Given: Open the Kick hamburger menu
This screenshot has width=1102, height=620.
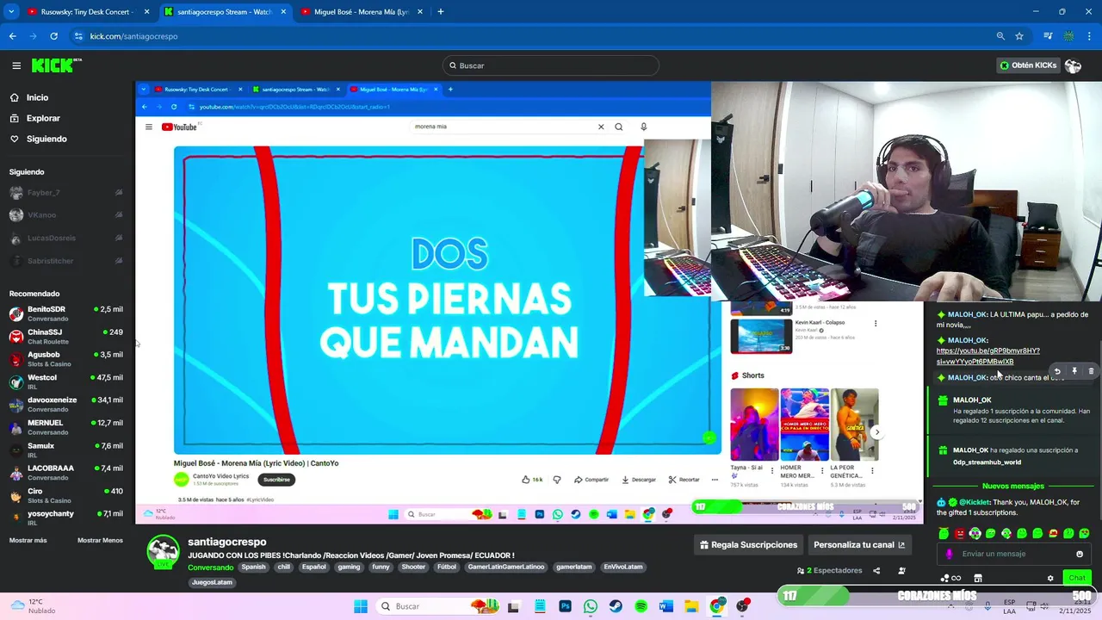Looking at the screenshot, I should point(16,65).
